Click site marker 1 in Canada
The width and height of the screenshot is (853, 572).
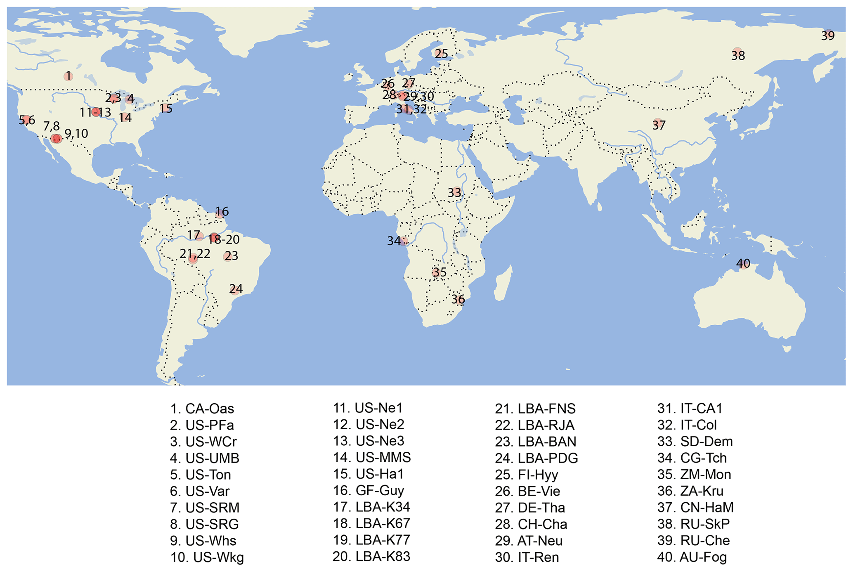coord(69,76)
